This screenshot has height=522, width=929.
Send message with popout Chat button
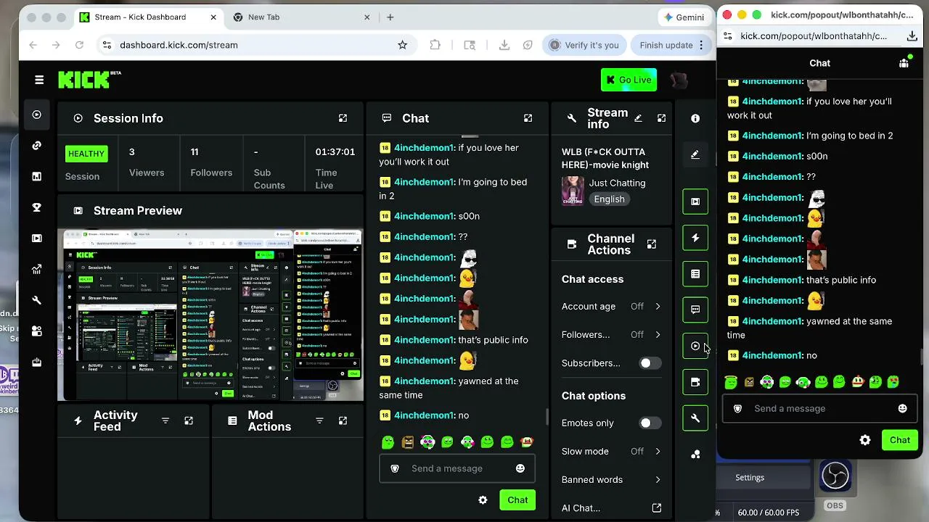900,440
